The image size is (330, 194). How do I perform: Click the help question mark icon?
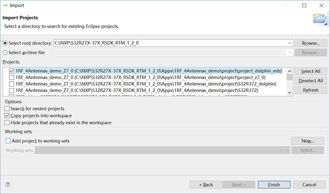(8, 184)
